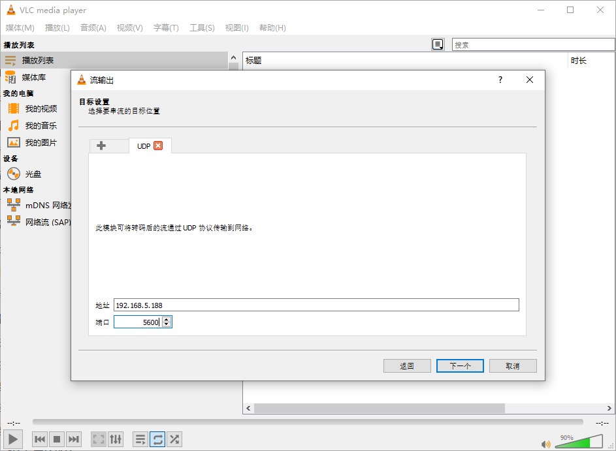
Task: Click horizontal scrollbar right arrow
Action: coord(609,408)
